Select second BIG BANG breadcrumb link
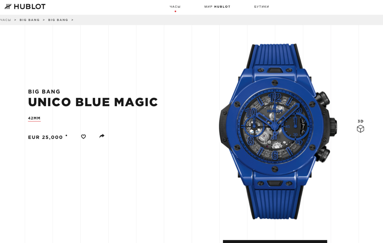The width and height of the screenshot is (383, 243). click(x=58, y=20)
